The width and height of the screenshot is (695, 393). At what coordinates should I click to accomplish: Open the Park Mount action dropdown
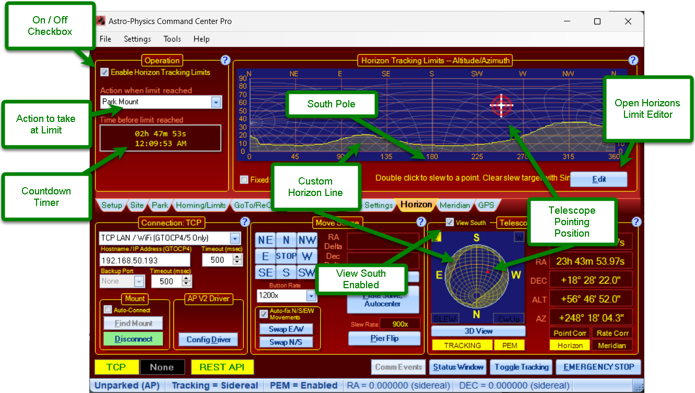(216, 102)
